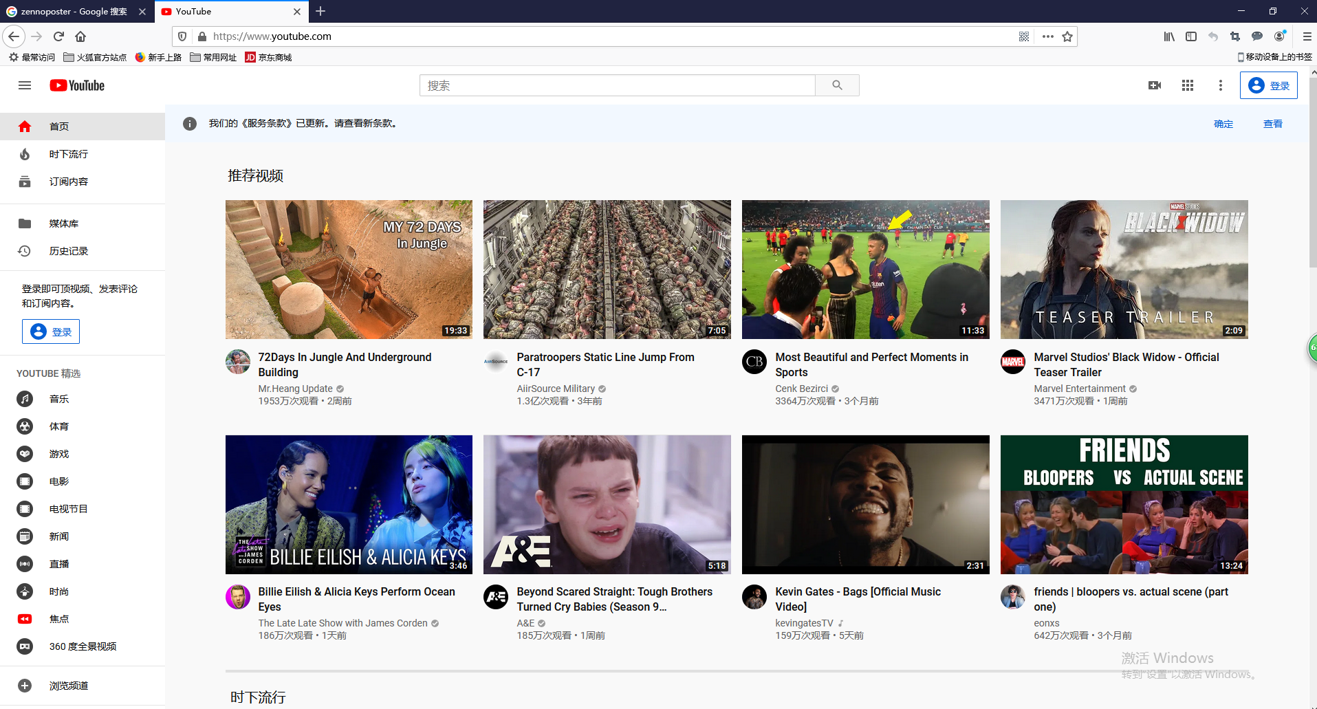This screenshot has height=709, width=1317.
Task: Select 游戏 under YouTube 精选
Action: click(83, 454)
